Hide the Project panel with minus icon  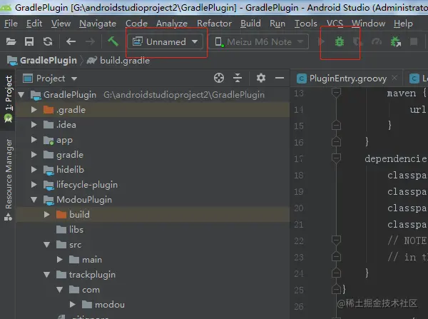[277, 78]
